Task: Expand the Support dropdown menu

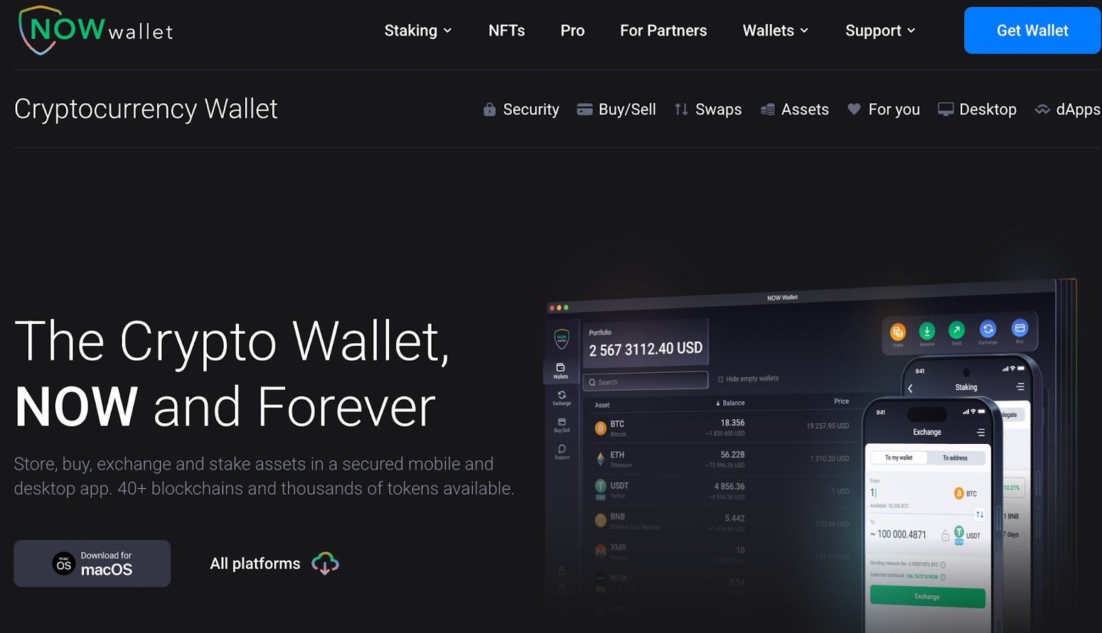Action: 880,31
